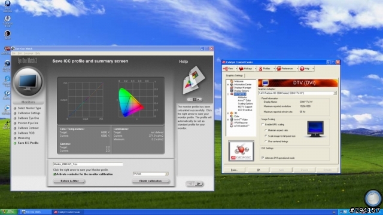The width and height of the screenshot is (383, 215).
Task: Open the reminder interval dropdown
Action: pos(151,174)
